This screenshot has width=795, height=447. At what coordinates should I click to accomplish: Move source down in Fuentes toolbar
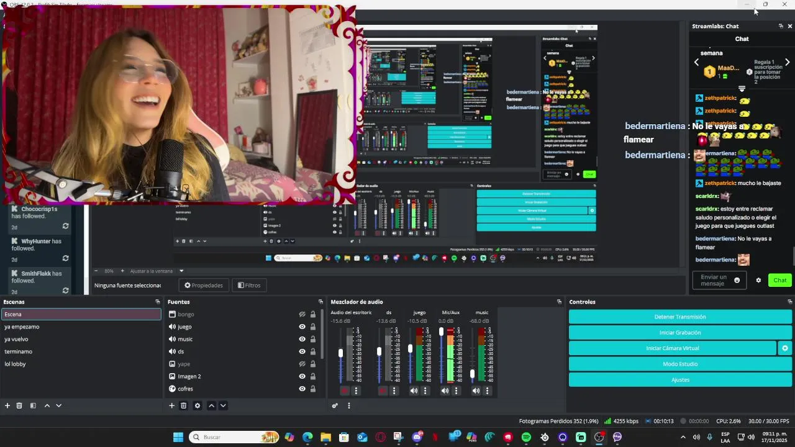[223, 405]
